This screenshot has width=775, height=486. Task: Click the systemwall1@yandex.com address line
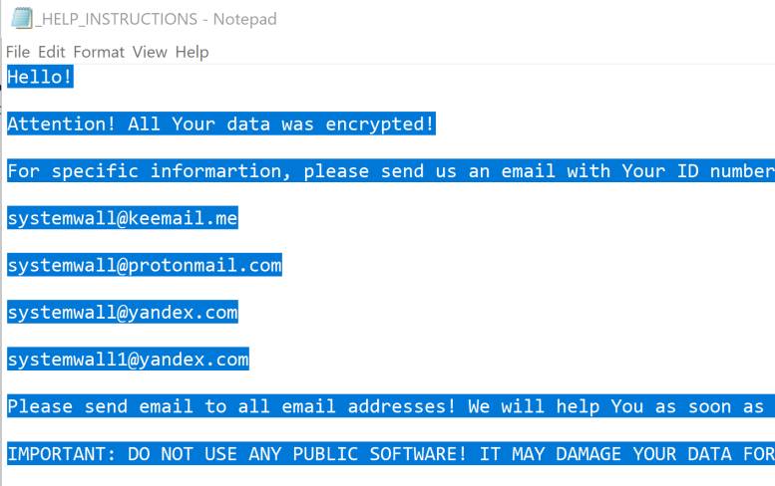point(128,360)
